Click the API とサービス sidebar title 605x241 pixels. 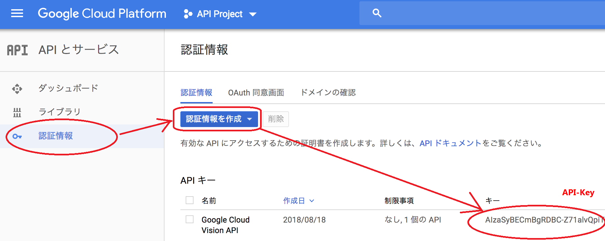click(x=78, y=50)
